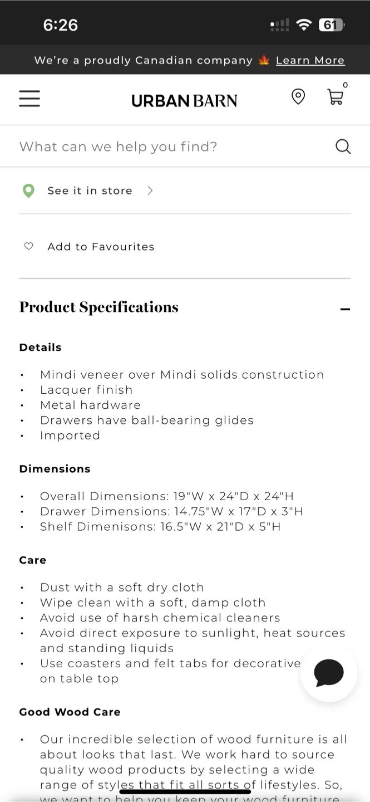Tap the battery level indicator
The image size is (370, 802).
click(331, 25)
